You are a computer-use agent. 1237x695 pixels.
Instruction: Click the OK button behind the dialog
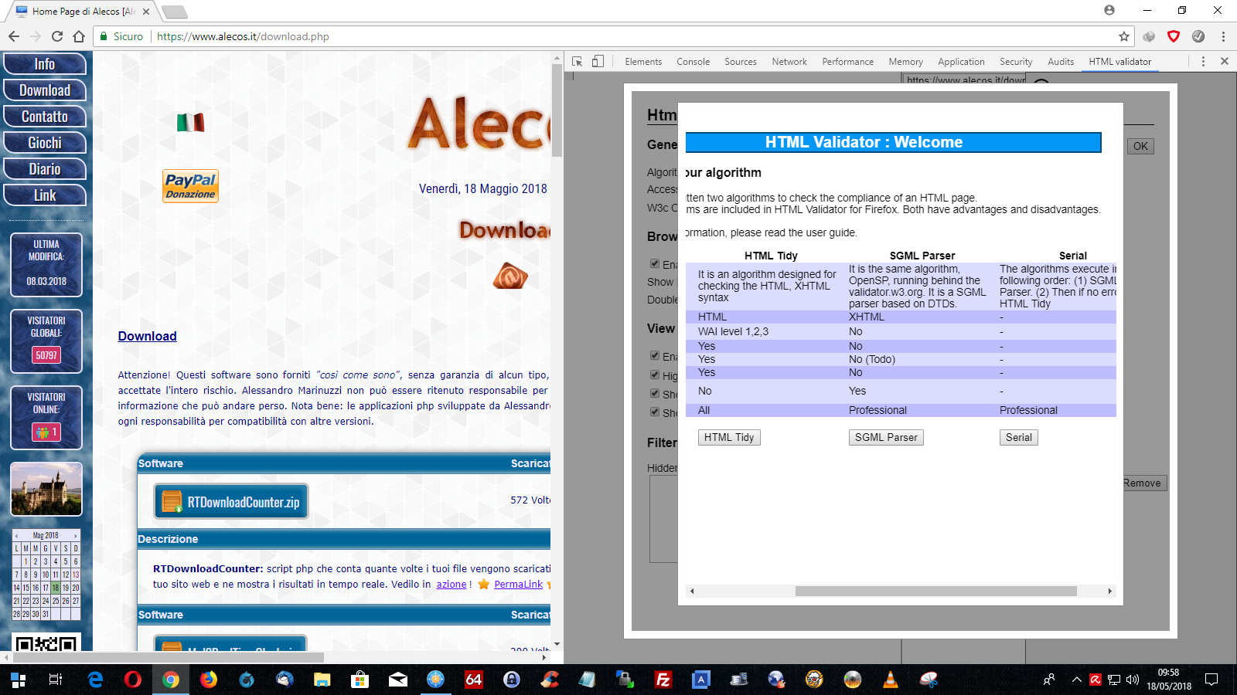coord(1140,146)
